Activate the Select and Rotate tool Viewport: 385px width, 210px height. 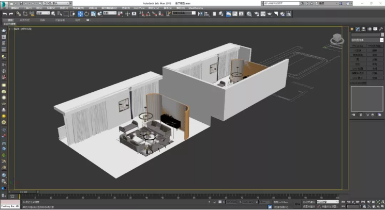[x=86, y=13]
